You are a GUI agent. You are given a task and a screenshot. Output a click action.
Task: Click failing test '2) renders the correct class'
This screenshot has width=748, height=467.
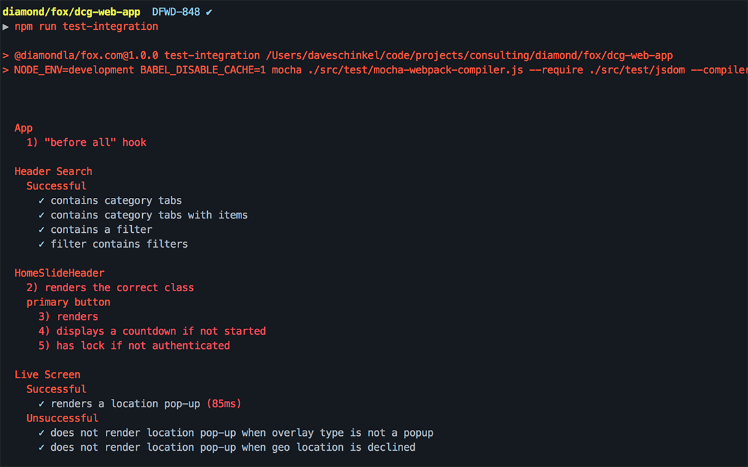point(110,288)
